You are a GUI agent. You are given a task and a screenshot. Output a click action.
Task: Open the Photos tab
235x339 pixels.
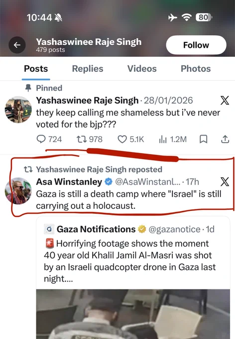(196, 68)
